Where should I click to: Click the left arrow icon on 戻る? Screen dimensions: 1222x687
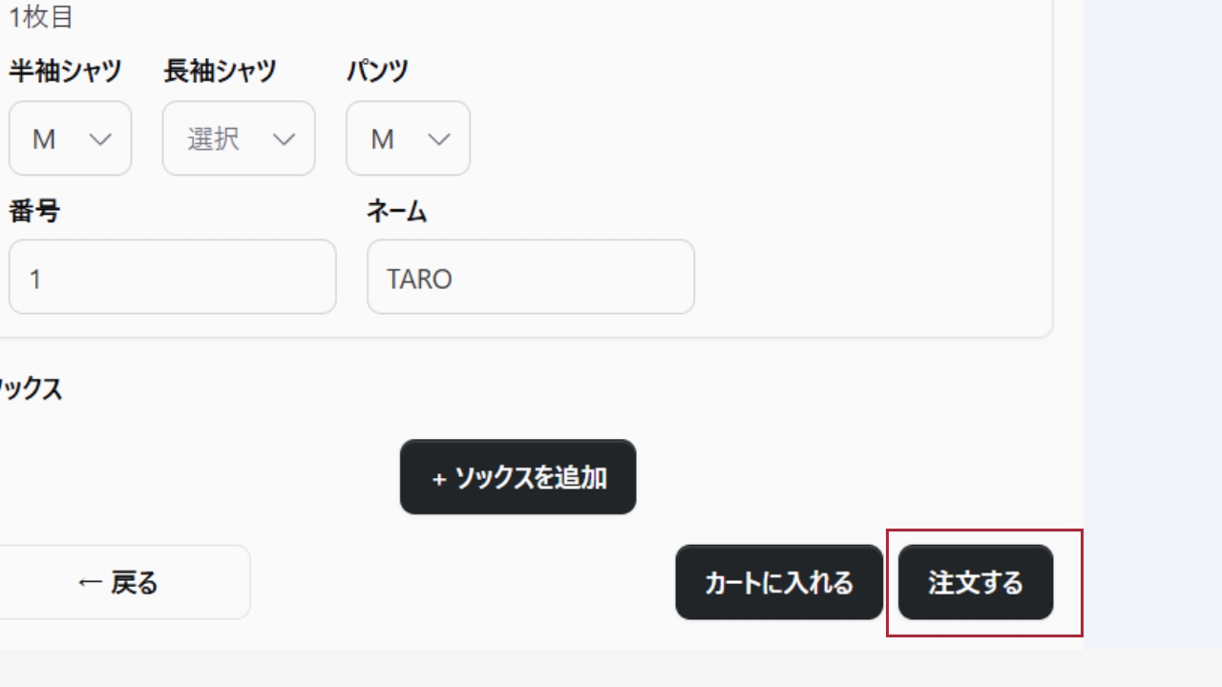[x=90, y=583]
